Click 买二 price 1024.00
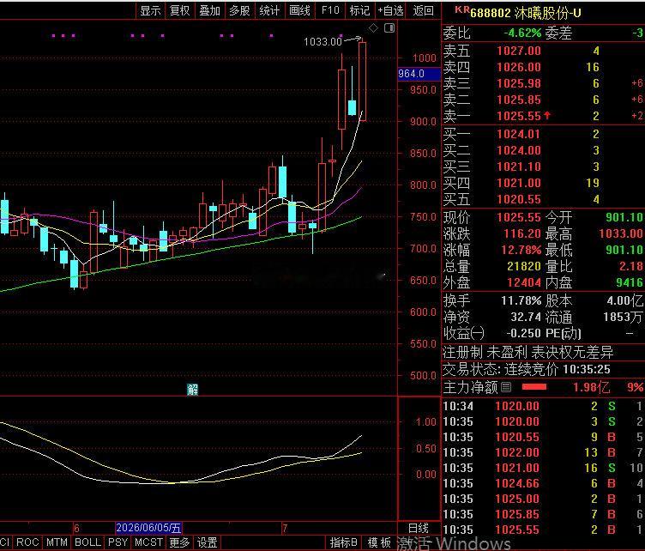 click(519, 150)
